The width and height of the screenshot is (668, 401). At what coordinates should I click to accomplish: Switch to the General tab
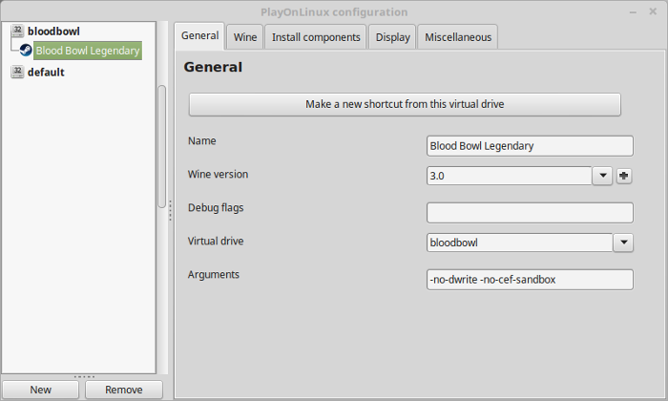tap(199, 35)
